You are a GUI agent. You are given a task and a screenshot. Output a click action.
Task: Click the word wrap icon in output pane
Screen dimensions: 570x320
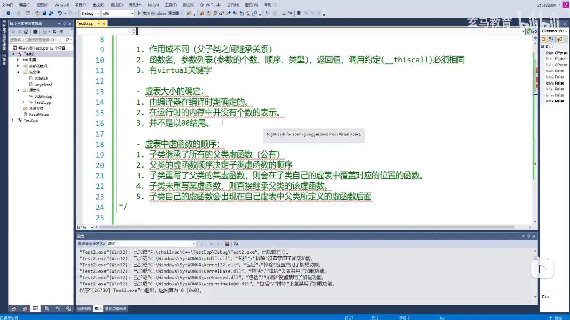[x=236, y=244]
